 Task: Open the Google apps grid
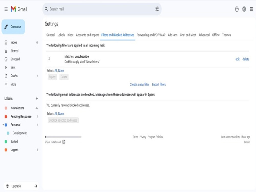251,9
